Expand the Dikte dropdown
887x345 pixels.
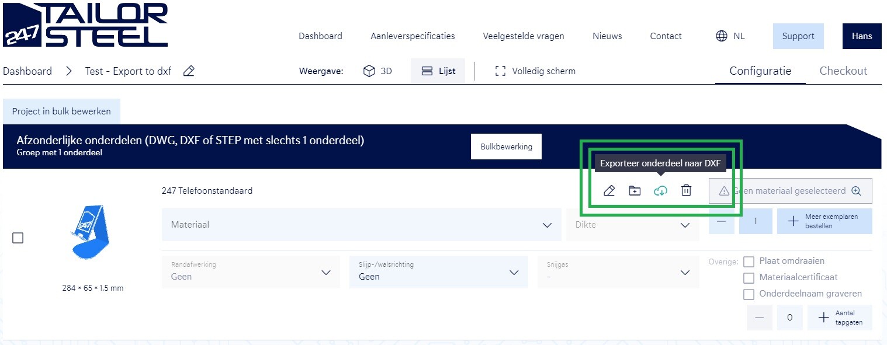click(632, 225)
